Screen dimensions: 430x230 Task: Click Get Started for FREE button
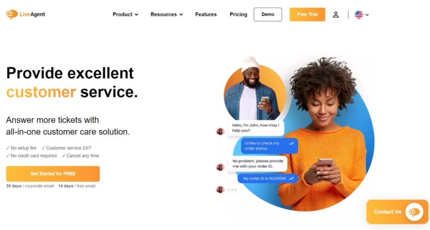point(53,174)
